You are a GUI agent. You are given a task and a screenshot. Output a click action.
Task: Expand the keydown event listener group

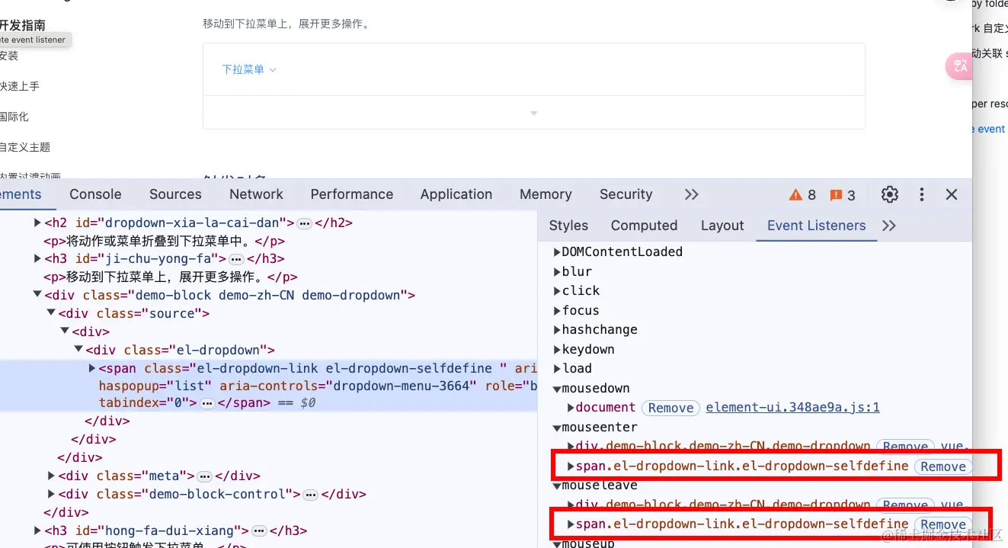coord(557,350)
